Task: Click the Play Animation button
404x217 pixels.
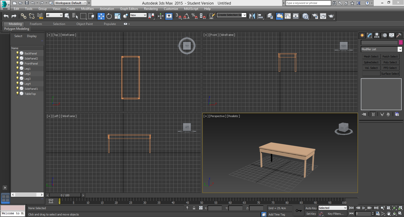Action: point(364,208)
